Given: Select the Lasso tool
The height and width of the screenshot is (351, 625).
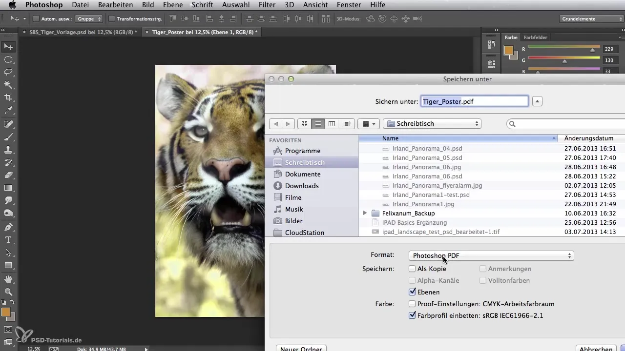Looking at the screenshot, I should click(8, 72).
